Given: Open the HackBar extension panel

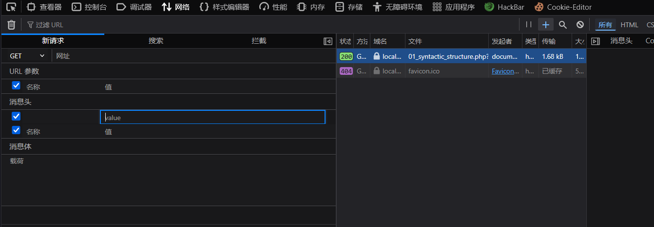Looking at the screenshot, I should (x=504, y=7).
